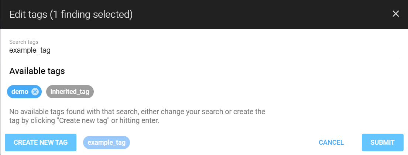Click the example_tag chip beside Create New Tag
Screen dimensions: 408x155
pos(106,142)
